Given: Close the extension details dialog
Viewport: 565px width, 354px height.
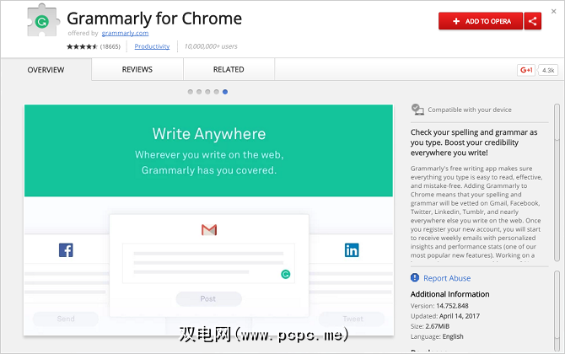Looking at the screenshot, I should pos(553,12).
